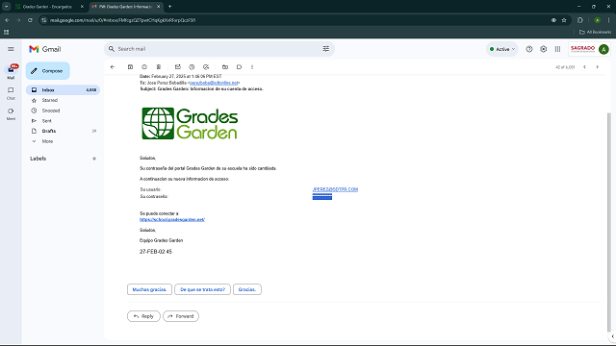The height and width of the screenshot is (346, 616).
Task: Open the Grades Garden portal URL
Action: tap(172, 220)
